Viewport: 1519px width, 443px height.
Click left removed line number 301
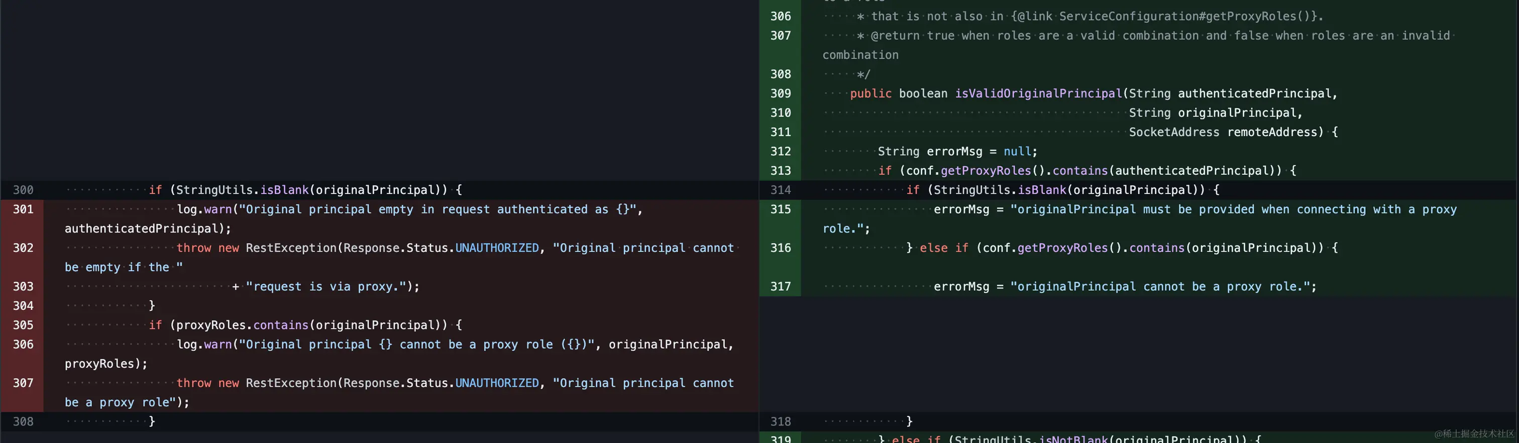pyautogui.click(x=23, y=209)
